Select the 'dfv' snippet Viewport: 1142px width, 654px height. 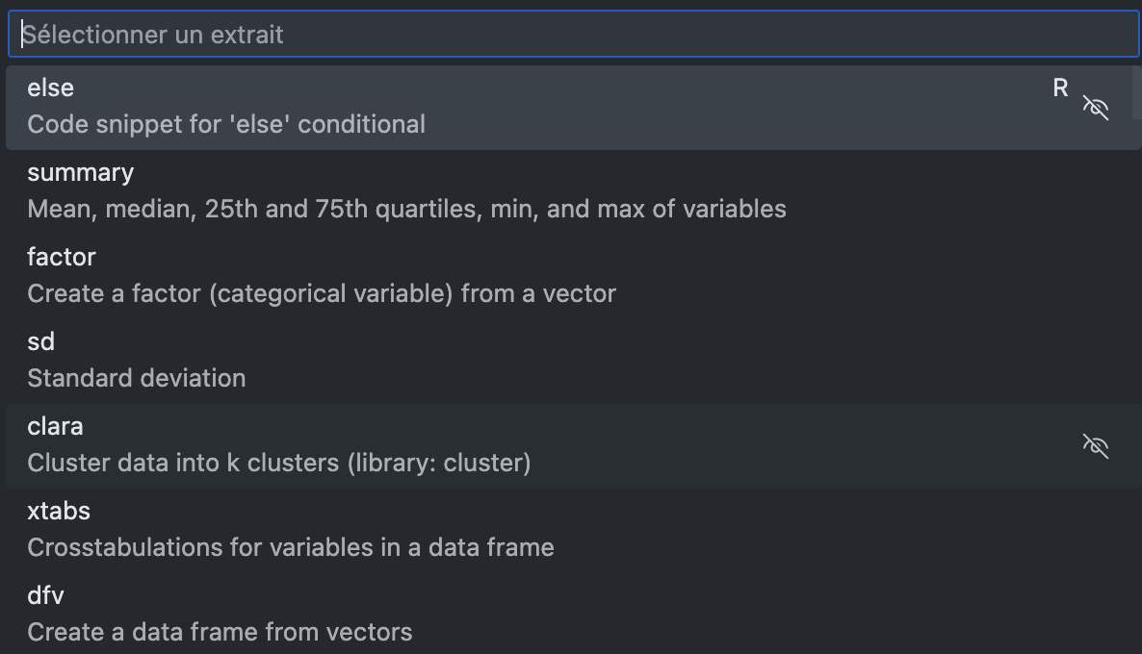point(45,596)
